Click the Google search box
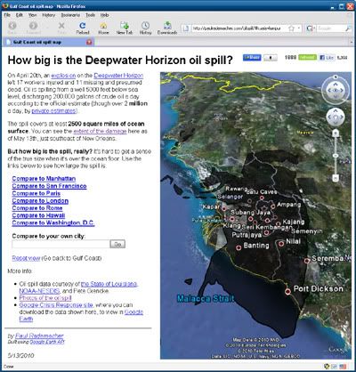The image size is (356, 372). (331, 28)
